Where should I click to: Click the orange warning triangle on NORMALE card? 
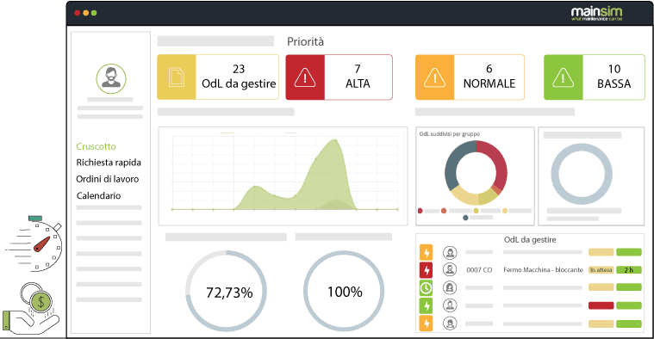click(434, 77)
